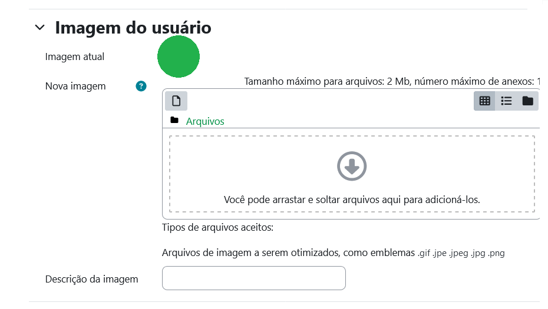Focus the Descrição da imagem text field
The width and height of the screenshot is (548, 309).
[253, 278]
